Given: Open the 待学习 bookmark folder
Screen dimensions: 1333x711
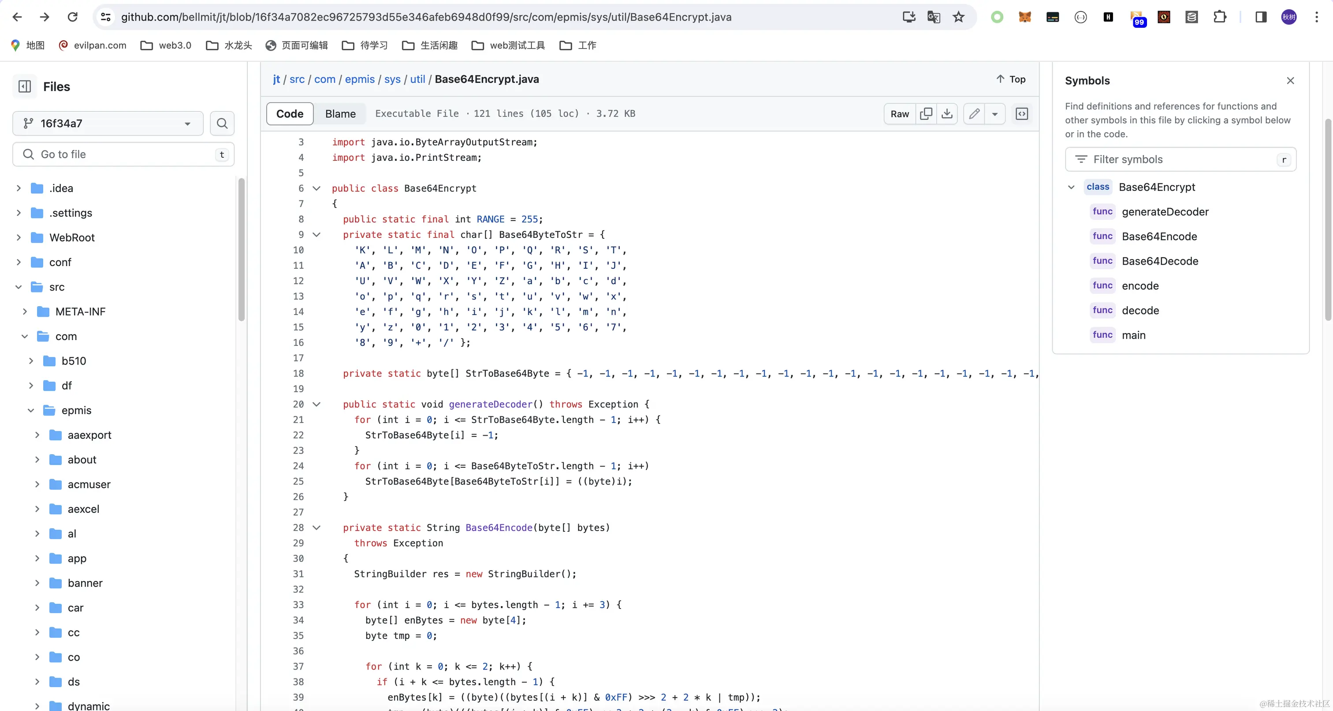Looking at the screenshot, I should 365,45.
